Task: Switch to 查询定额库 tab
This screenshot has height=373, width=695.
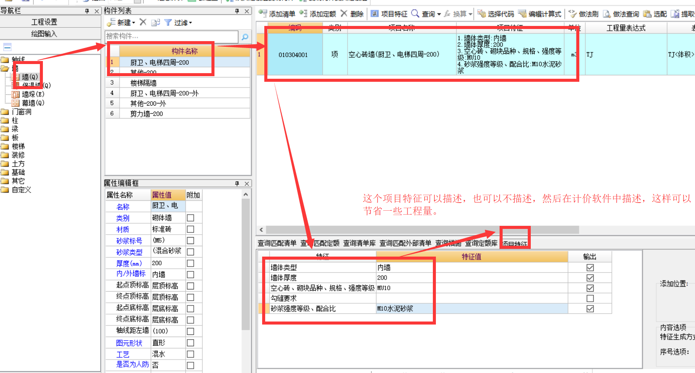Action: tap(481, 243)
